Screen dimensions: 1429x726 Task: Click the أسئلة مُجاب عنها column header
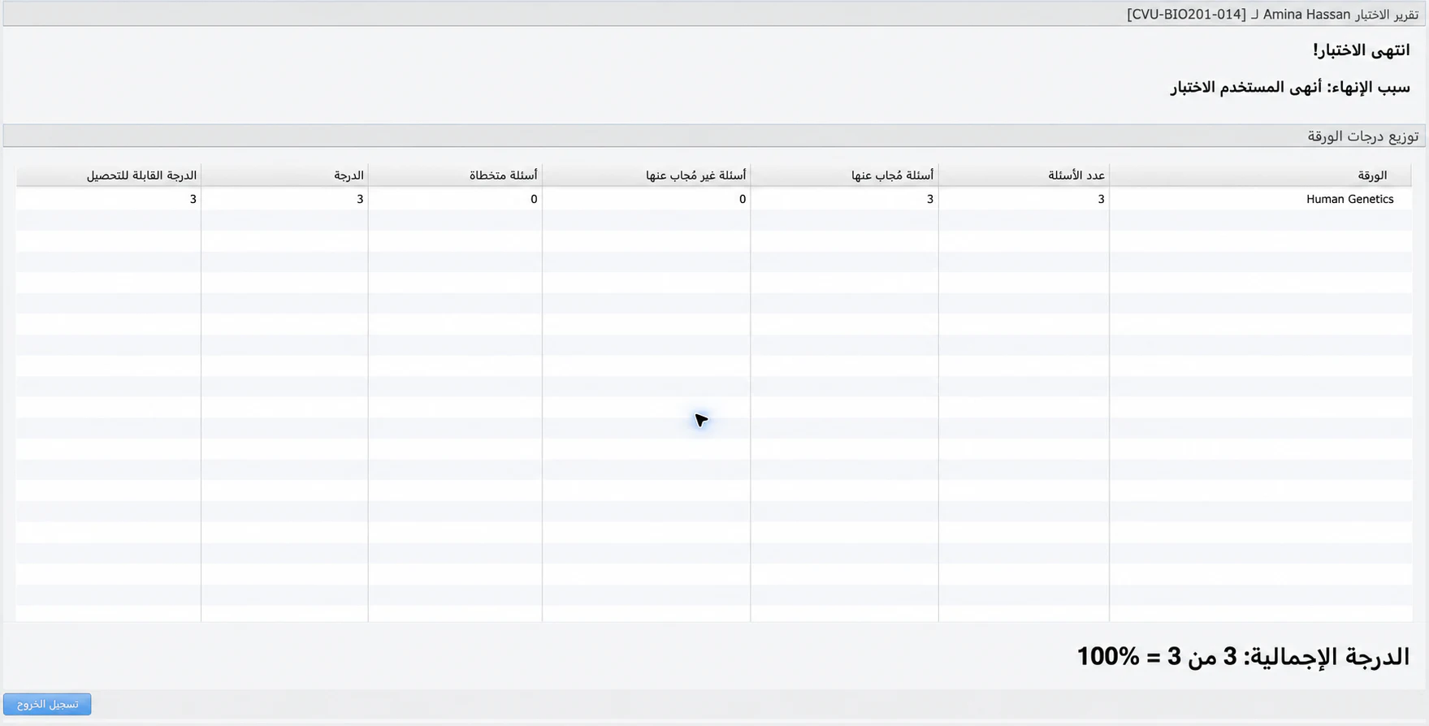[844, 175]
